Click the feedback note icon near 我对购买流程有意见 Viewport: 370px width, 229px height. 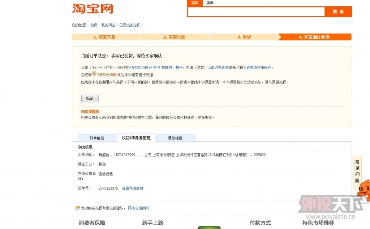(x=78, y=208)
